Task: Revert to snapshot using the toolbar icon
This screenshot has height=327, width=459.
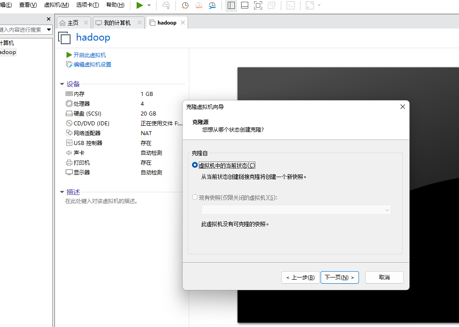Action: coord(199,5)
